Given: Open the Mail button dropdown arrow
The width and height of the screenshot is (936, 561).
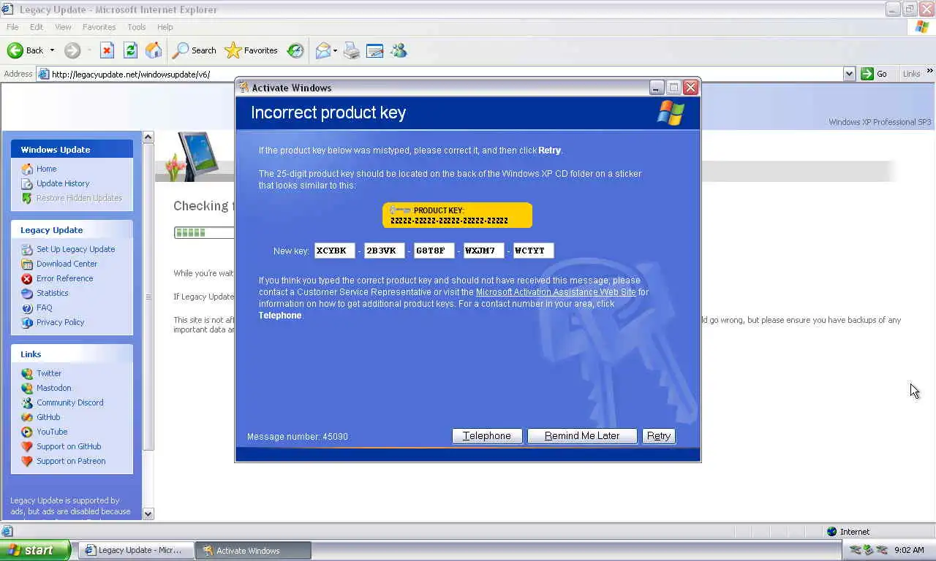Looking at the screenshot, I should point(335,50).
